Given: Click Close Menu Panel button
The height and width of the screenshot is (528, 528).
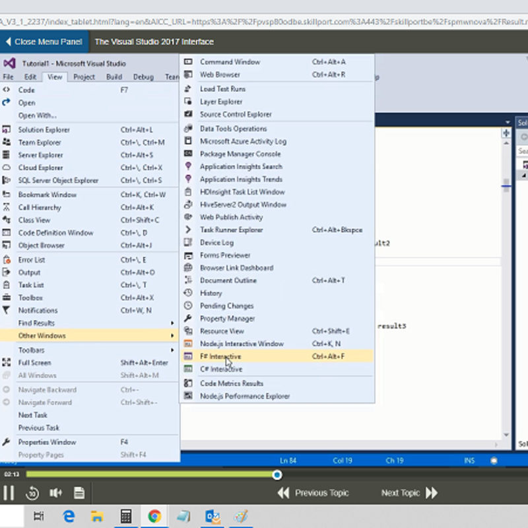Looking at the screenshot, I should click(x=44, y=42).
